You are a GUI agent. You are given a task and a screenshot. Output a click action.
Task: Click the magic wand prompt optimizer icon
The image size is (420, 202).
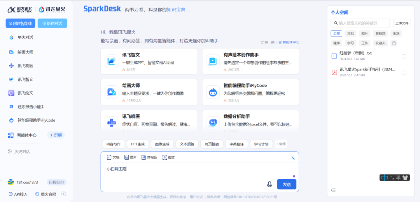[292, 157]
